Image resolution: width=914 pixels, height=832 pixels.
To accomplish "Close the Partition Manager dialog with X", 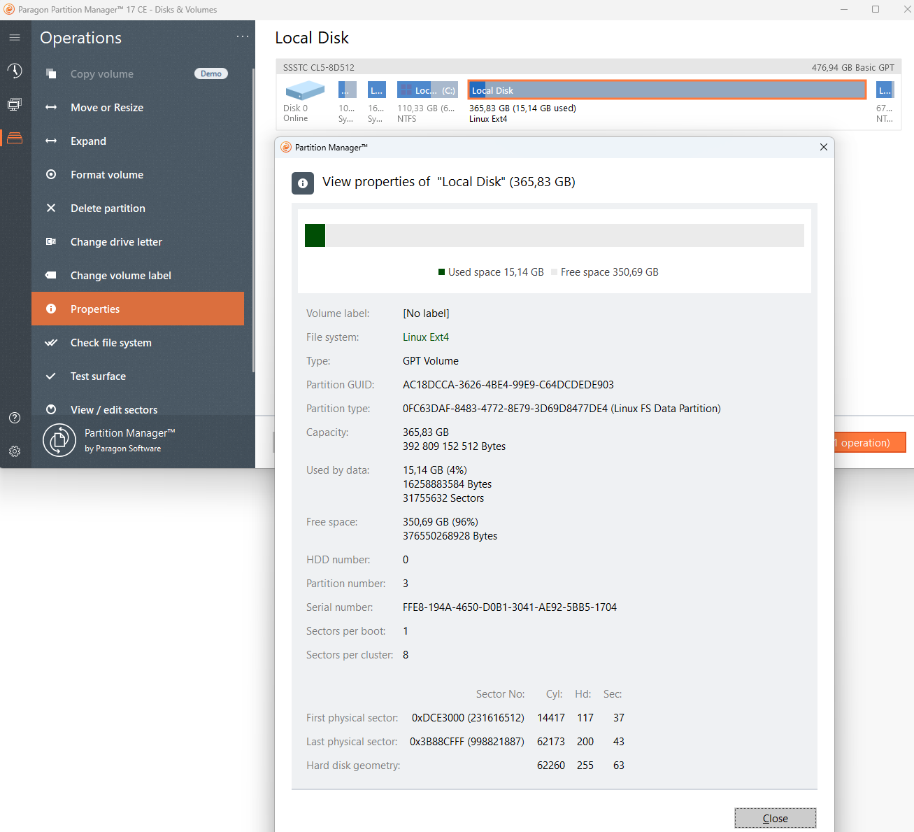I will point(823,147).
